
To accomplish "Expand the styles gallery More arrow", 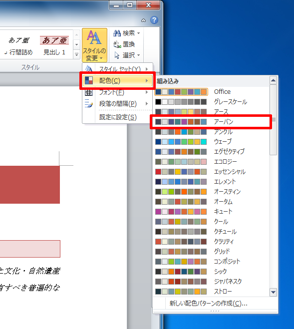I will 76,54.
